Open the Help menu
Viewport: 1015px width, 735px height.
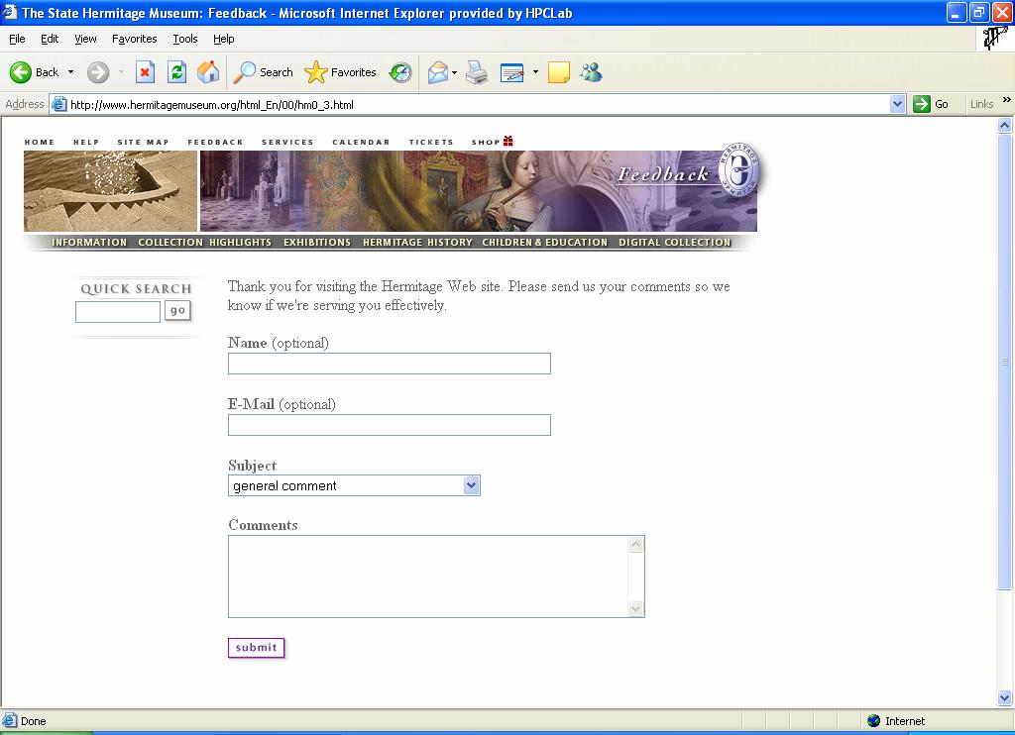tap(224, 39)
